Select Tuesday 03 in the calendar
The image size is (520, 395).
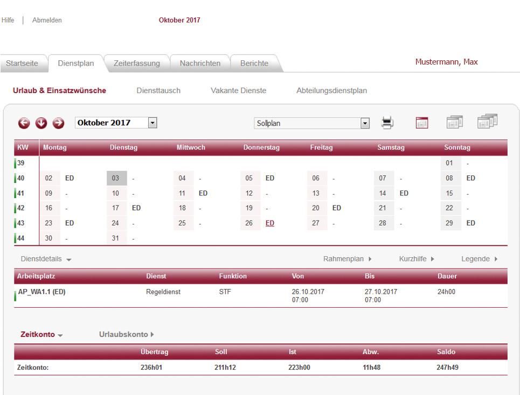pos(116,177)
